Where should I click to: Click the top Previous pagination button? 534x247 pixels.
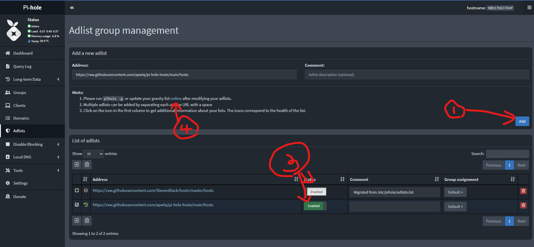pos(494,165)
